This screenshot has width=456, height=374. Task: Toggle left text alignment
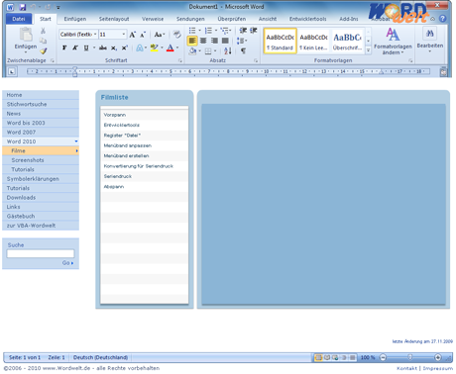192,41
